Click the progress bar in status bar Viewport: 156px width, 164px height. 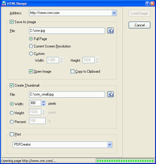pos(125,161)
